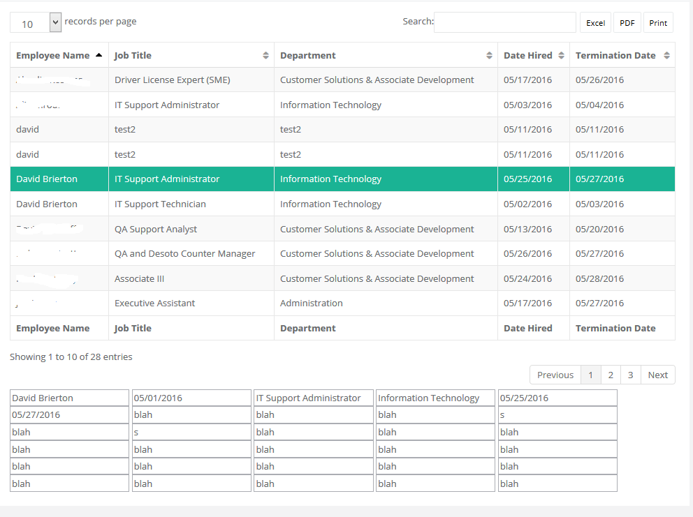
Task: Click Driver License Expert (SME) cell
Action: 191,80
